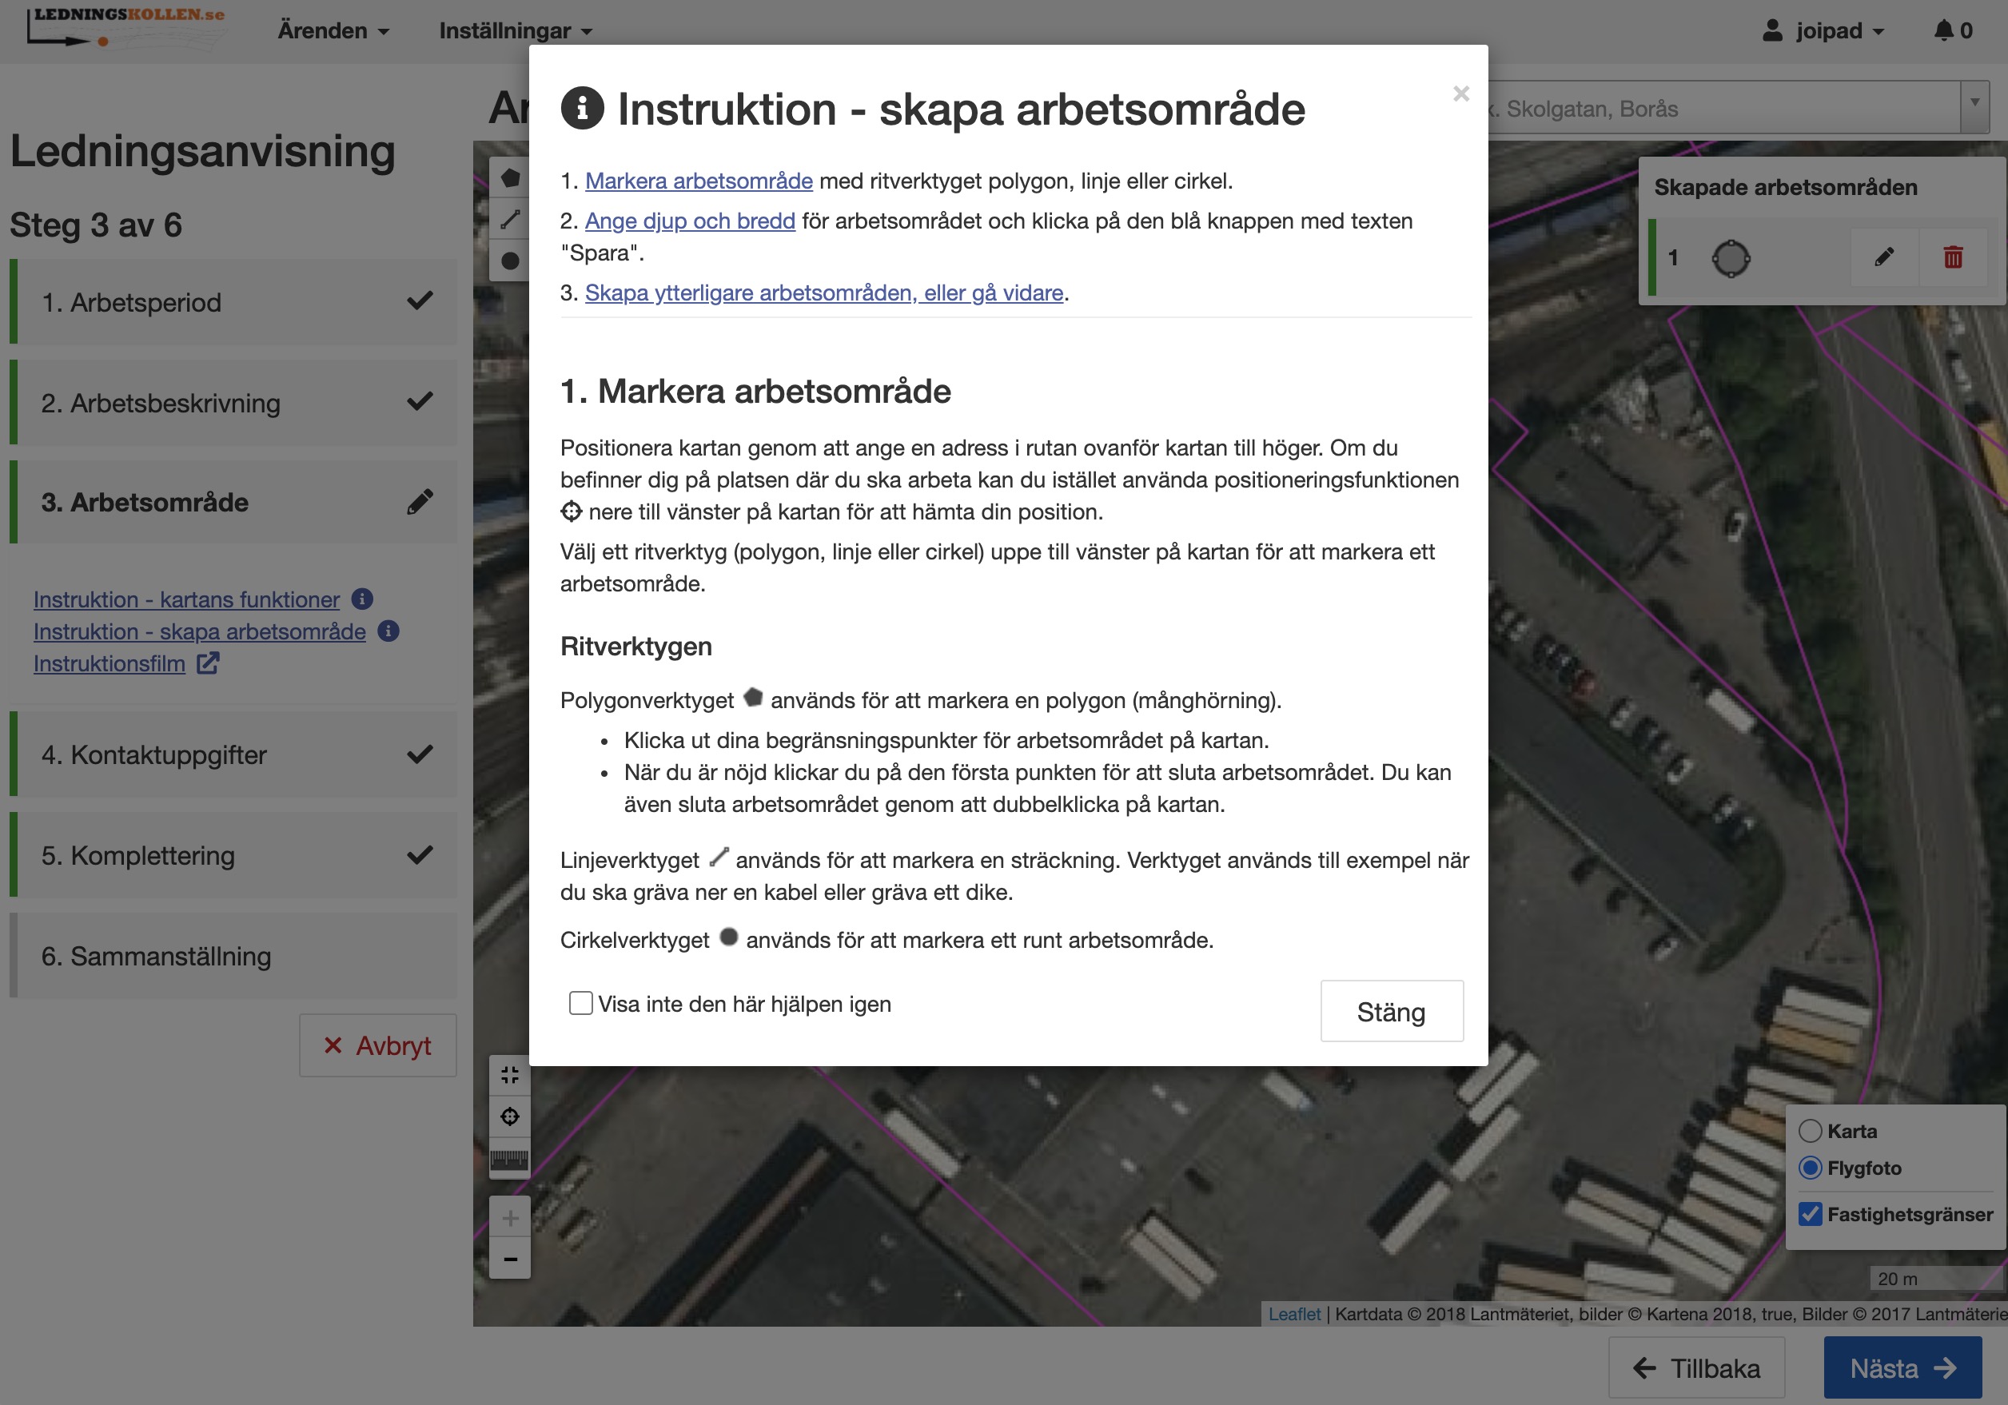This screenshot has width=2008, height=1405.
Task: Check 'Visa inte den här hjälpen igen'
Action: pyautogui.click(x=580, y=1003)
